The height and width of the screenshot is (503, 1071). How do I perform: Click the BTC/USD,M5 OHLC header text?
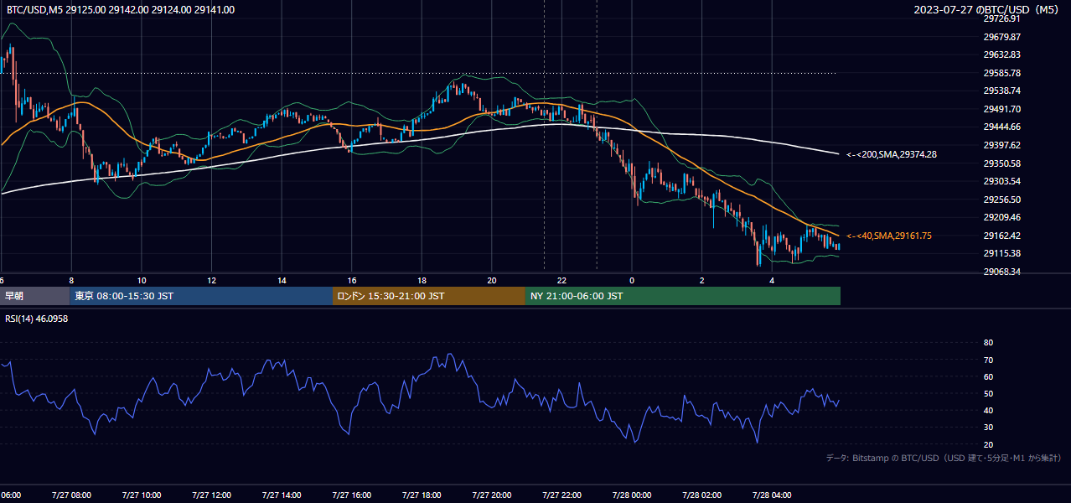[x=121, y=10]
